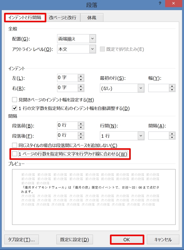This screenshot has width=184, height=250.
Task: Expand the アウトライン レベル dropdown
Action: coord(93,49)
